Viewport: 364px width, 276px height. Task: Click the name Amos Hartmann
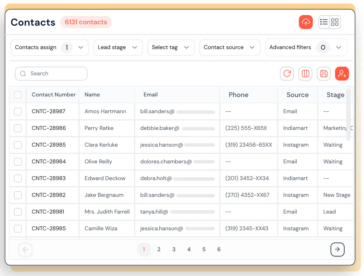coord(105,111)
